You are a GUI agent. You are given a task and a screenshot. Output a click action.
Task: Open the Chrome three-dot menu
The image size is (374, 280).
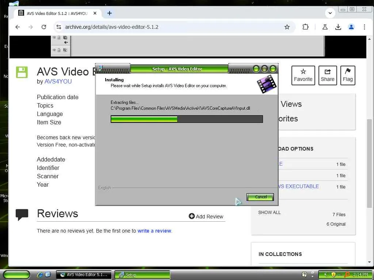364,27
